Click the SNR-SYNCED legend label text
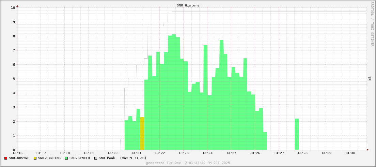The height and width of the screenshot is (167, 376). point(79,158)
